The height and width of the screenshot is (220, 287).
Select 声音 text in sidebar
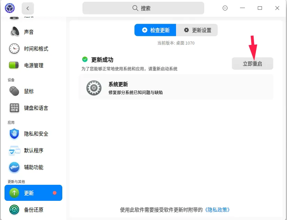29,32
